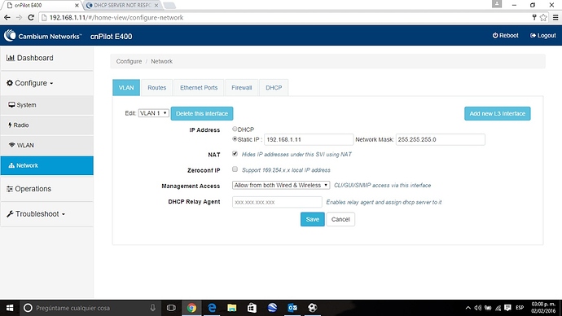Screen dimensions: 562x316
Task: Click Network in the breadcrumb
Action: click(x=161, y=61)
